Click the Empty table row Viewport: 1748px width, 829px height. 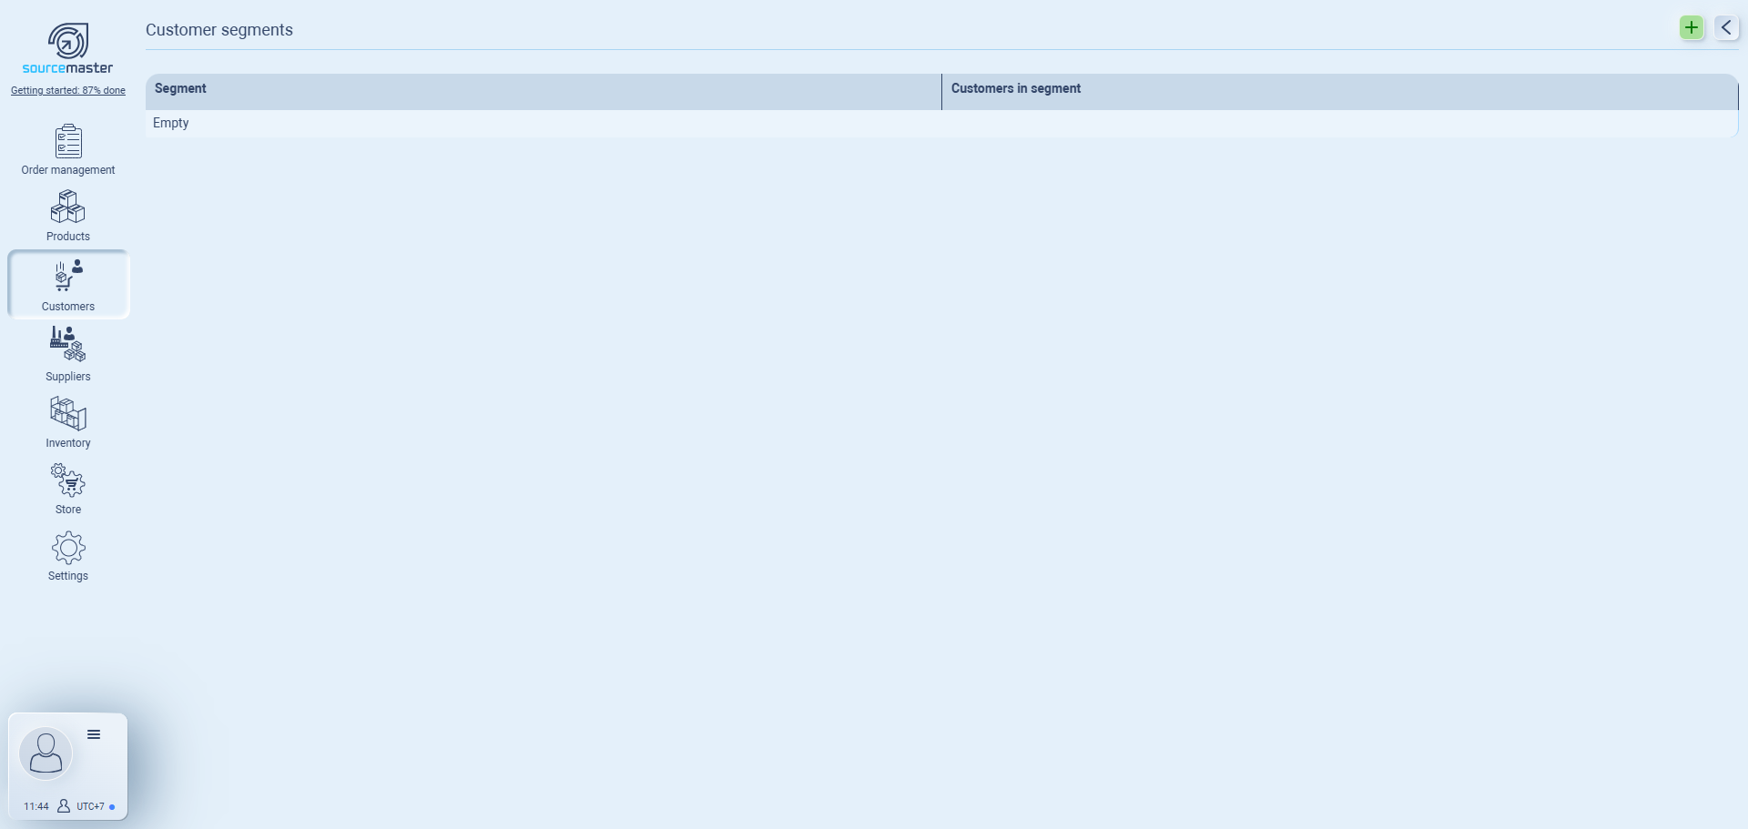(941, 124)
